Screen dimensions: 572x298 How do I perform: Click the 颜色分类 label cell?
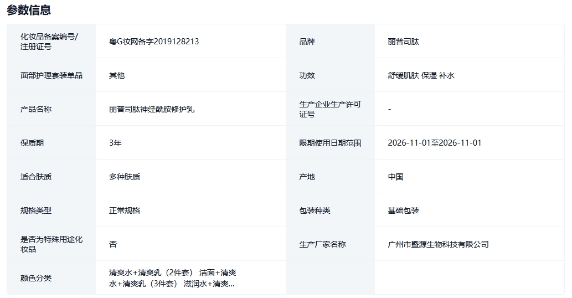pos(36,278)
